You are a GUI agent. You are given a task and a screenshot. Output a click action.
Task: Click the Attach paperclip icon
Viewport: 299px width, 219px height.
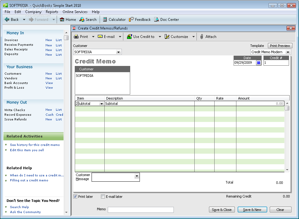coord(202,37)
